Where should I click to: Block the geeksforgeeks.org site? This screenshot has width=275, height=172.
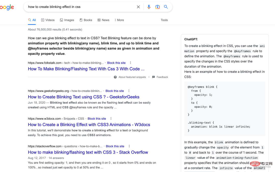click(115, 91)
